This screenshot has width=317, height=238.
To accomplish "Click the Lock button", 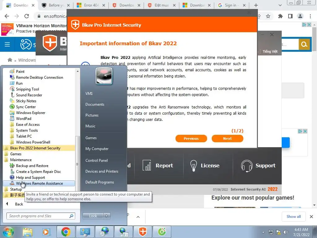I will click(x=93, y=216).
